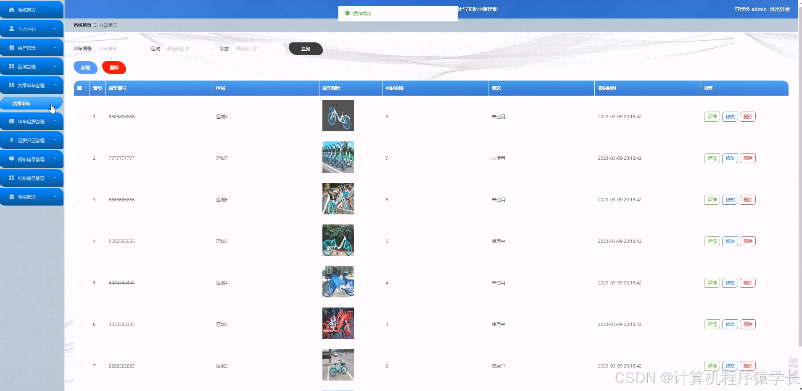Open the 用户管理 sidebar menu
The width and height of the screenshot is (802, 391).
(32, 47)
